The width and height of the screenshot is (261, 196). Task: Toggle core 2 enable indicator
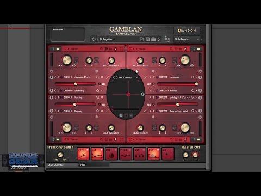[x=198, y=49]
